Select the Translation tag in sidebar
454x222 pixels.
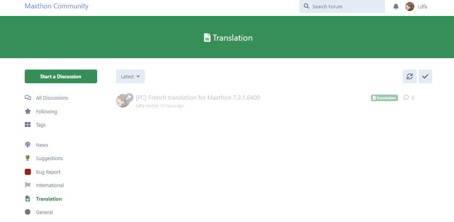pyautogui.click(x=49, y=199)
